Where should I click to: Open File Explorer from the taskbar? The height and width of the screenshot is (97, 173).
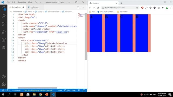[x=34, y=95]
